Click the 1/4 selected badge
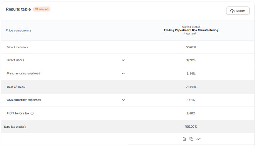 coord(42,9)
